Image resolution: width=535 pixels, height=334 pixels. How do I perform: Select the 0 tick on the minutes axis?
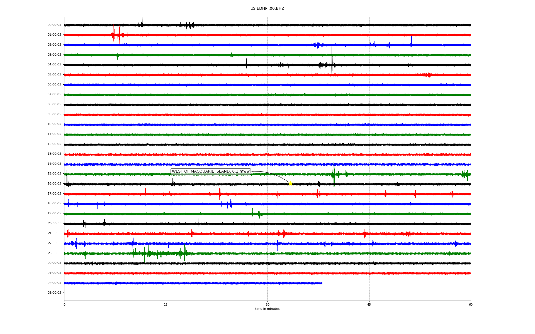pos(64,305)
